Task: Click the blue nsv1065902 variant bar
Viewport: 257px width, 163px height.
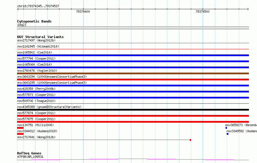Action: pyautogui.click(x=133, y=55)
